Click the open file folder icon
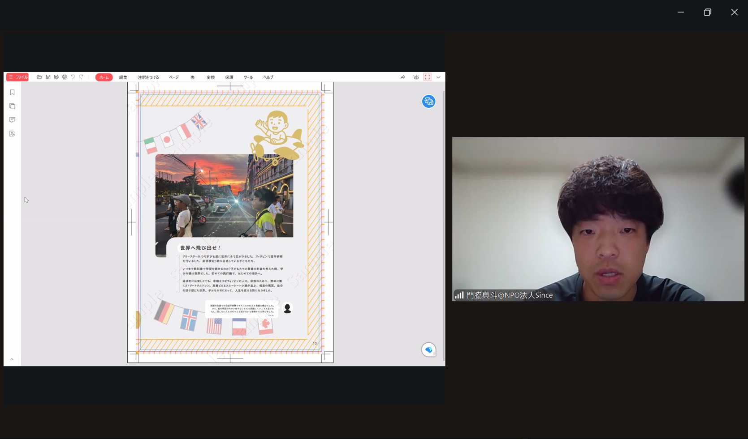 tap(39, 77)
